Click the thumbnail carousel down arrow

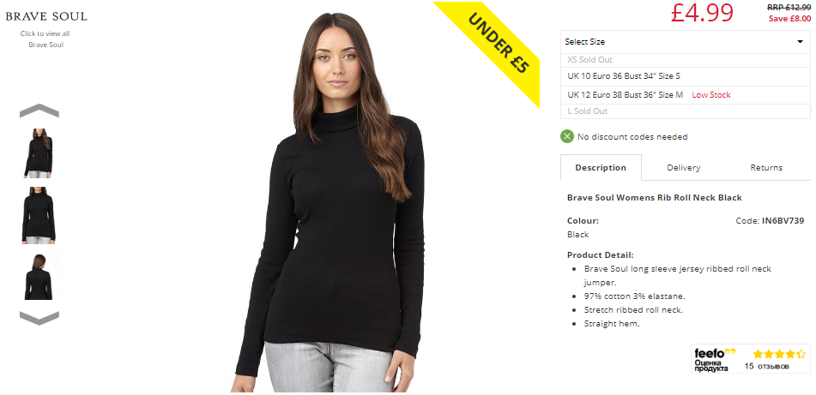click(x=39, y=318)
